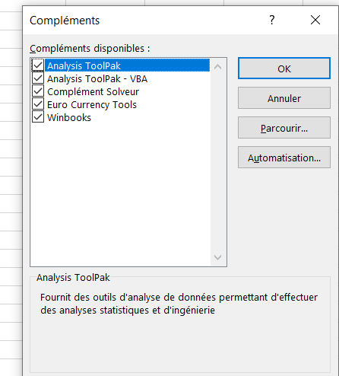The width and height of the screenshot is (339, 376).
Task: Click the Annuler button
Action: point(284,98)
